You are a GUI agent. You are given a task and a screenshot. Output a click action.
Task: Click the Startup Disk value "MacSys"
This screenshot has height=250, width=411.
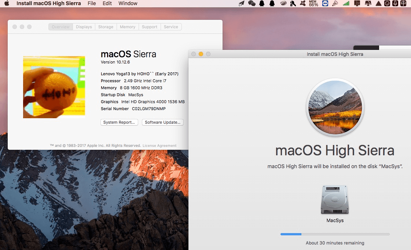click(136, 95)
